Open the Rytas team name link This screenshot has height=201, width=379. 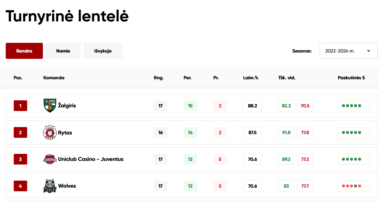pyautogui.click(x=65, y=133)
